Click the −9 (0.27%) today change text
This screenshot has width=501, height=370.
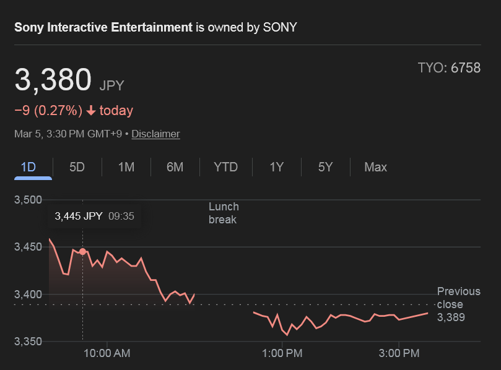coord(74,111)
